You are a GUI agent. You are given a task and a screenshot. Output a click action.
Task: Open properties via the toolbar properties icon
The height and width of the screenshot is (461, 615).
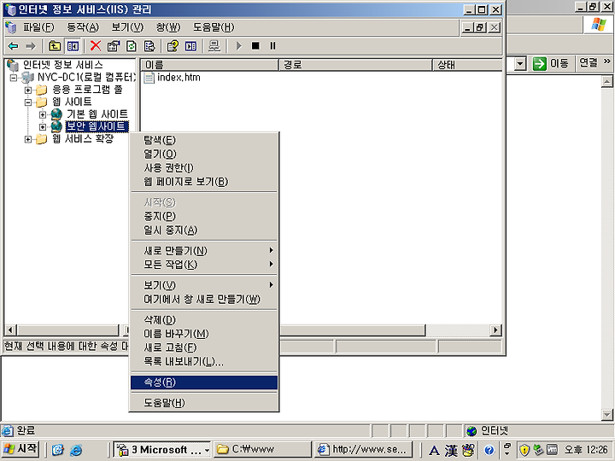pyautogui.click(x=114, y=46)
